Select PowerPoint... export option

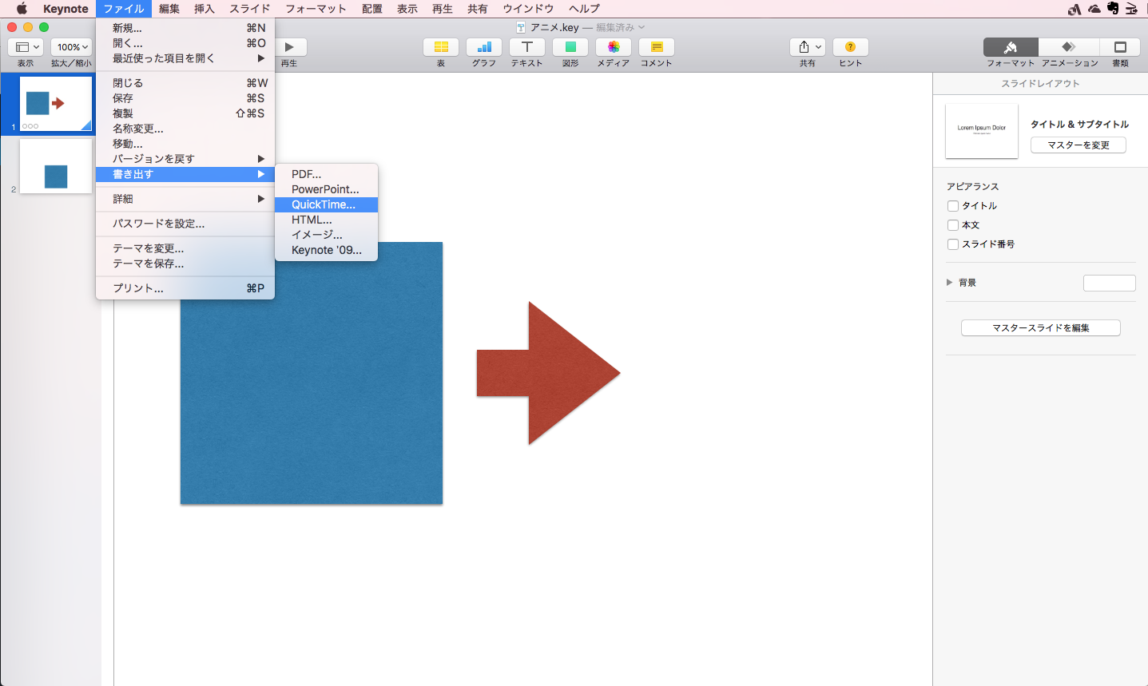pyautogui.click(x=325, y=189)
